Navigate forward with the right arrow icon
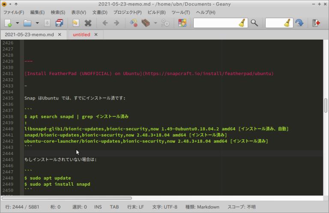 pyautogui.click(x=117, y=23)
